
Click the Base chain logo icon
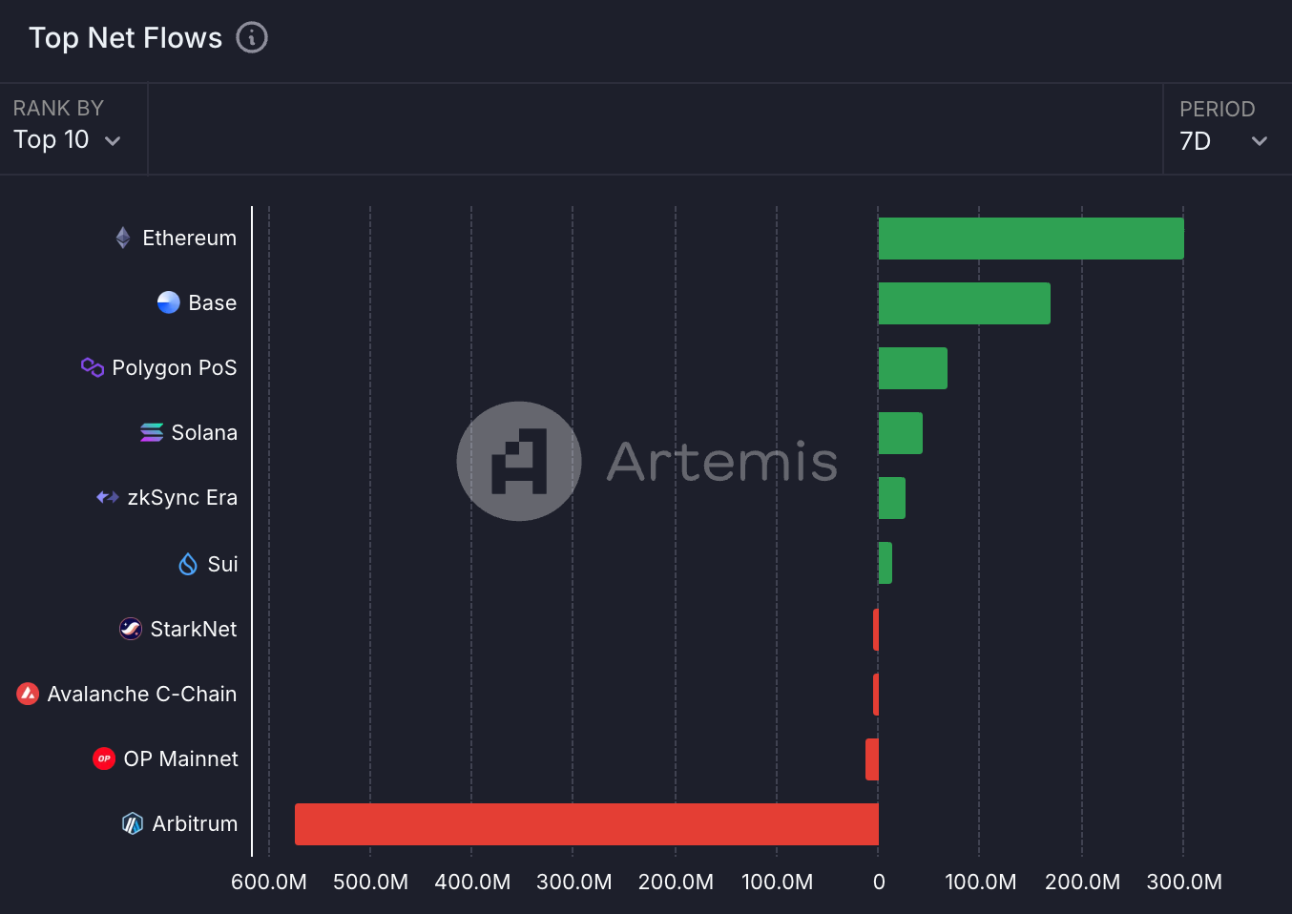click(x=169, y=302)
